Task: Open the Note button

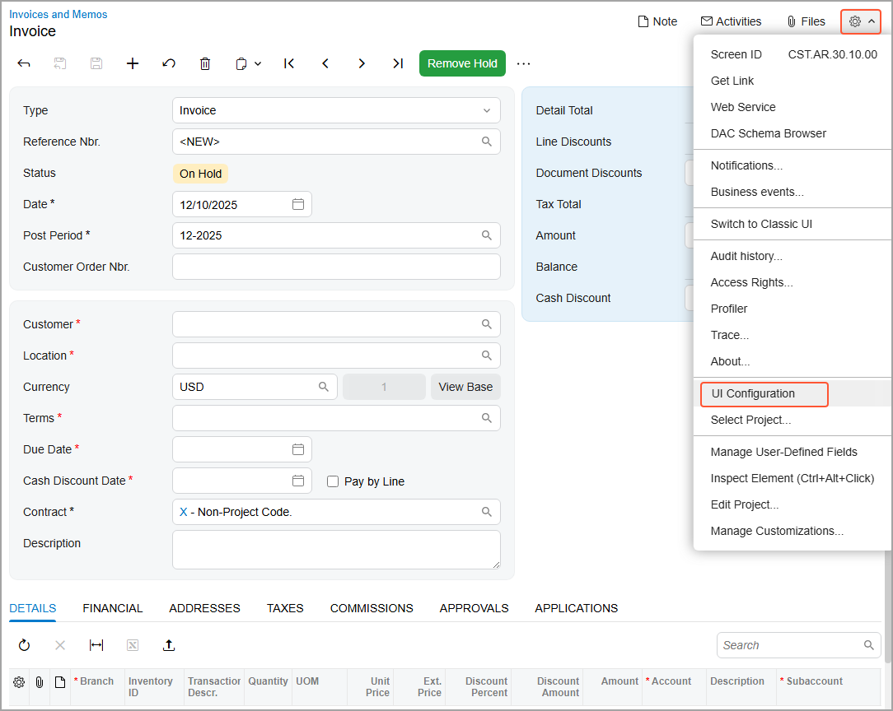Action: [x=657, y=21]
